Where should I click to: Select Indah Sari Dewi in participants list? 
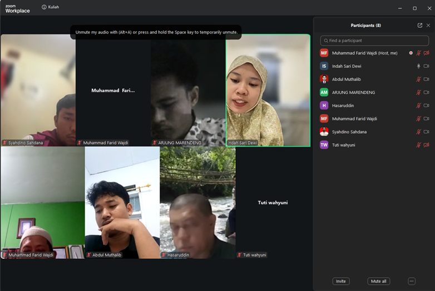374,66
